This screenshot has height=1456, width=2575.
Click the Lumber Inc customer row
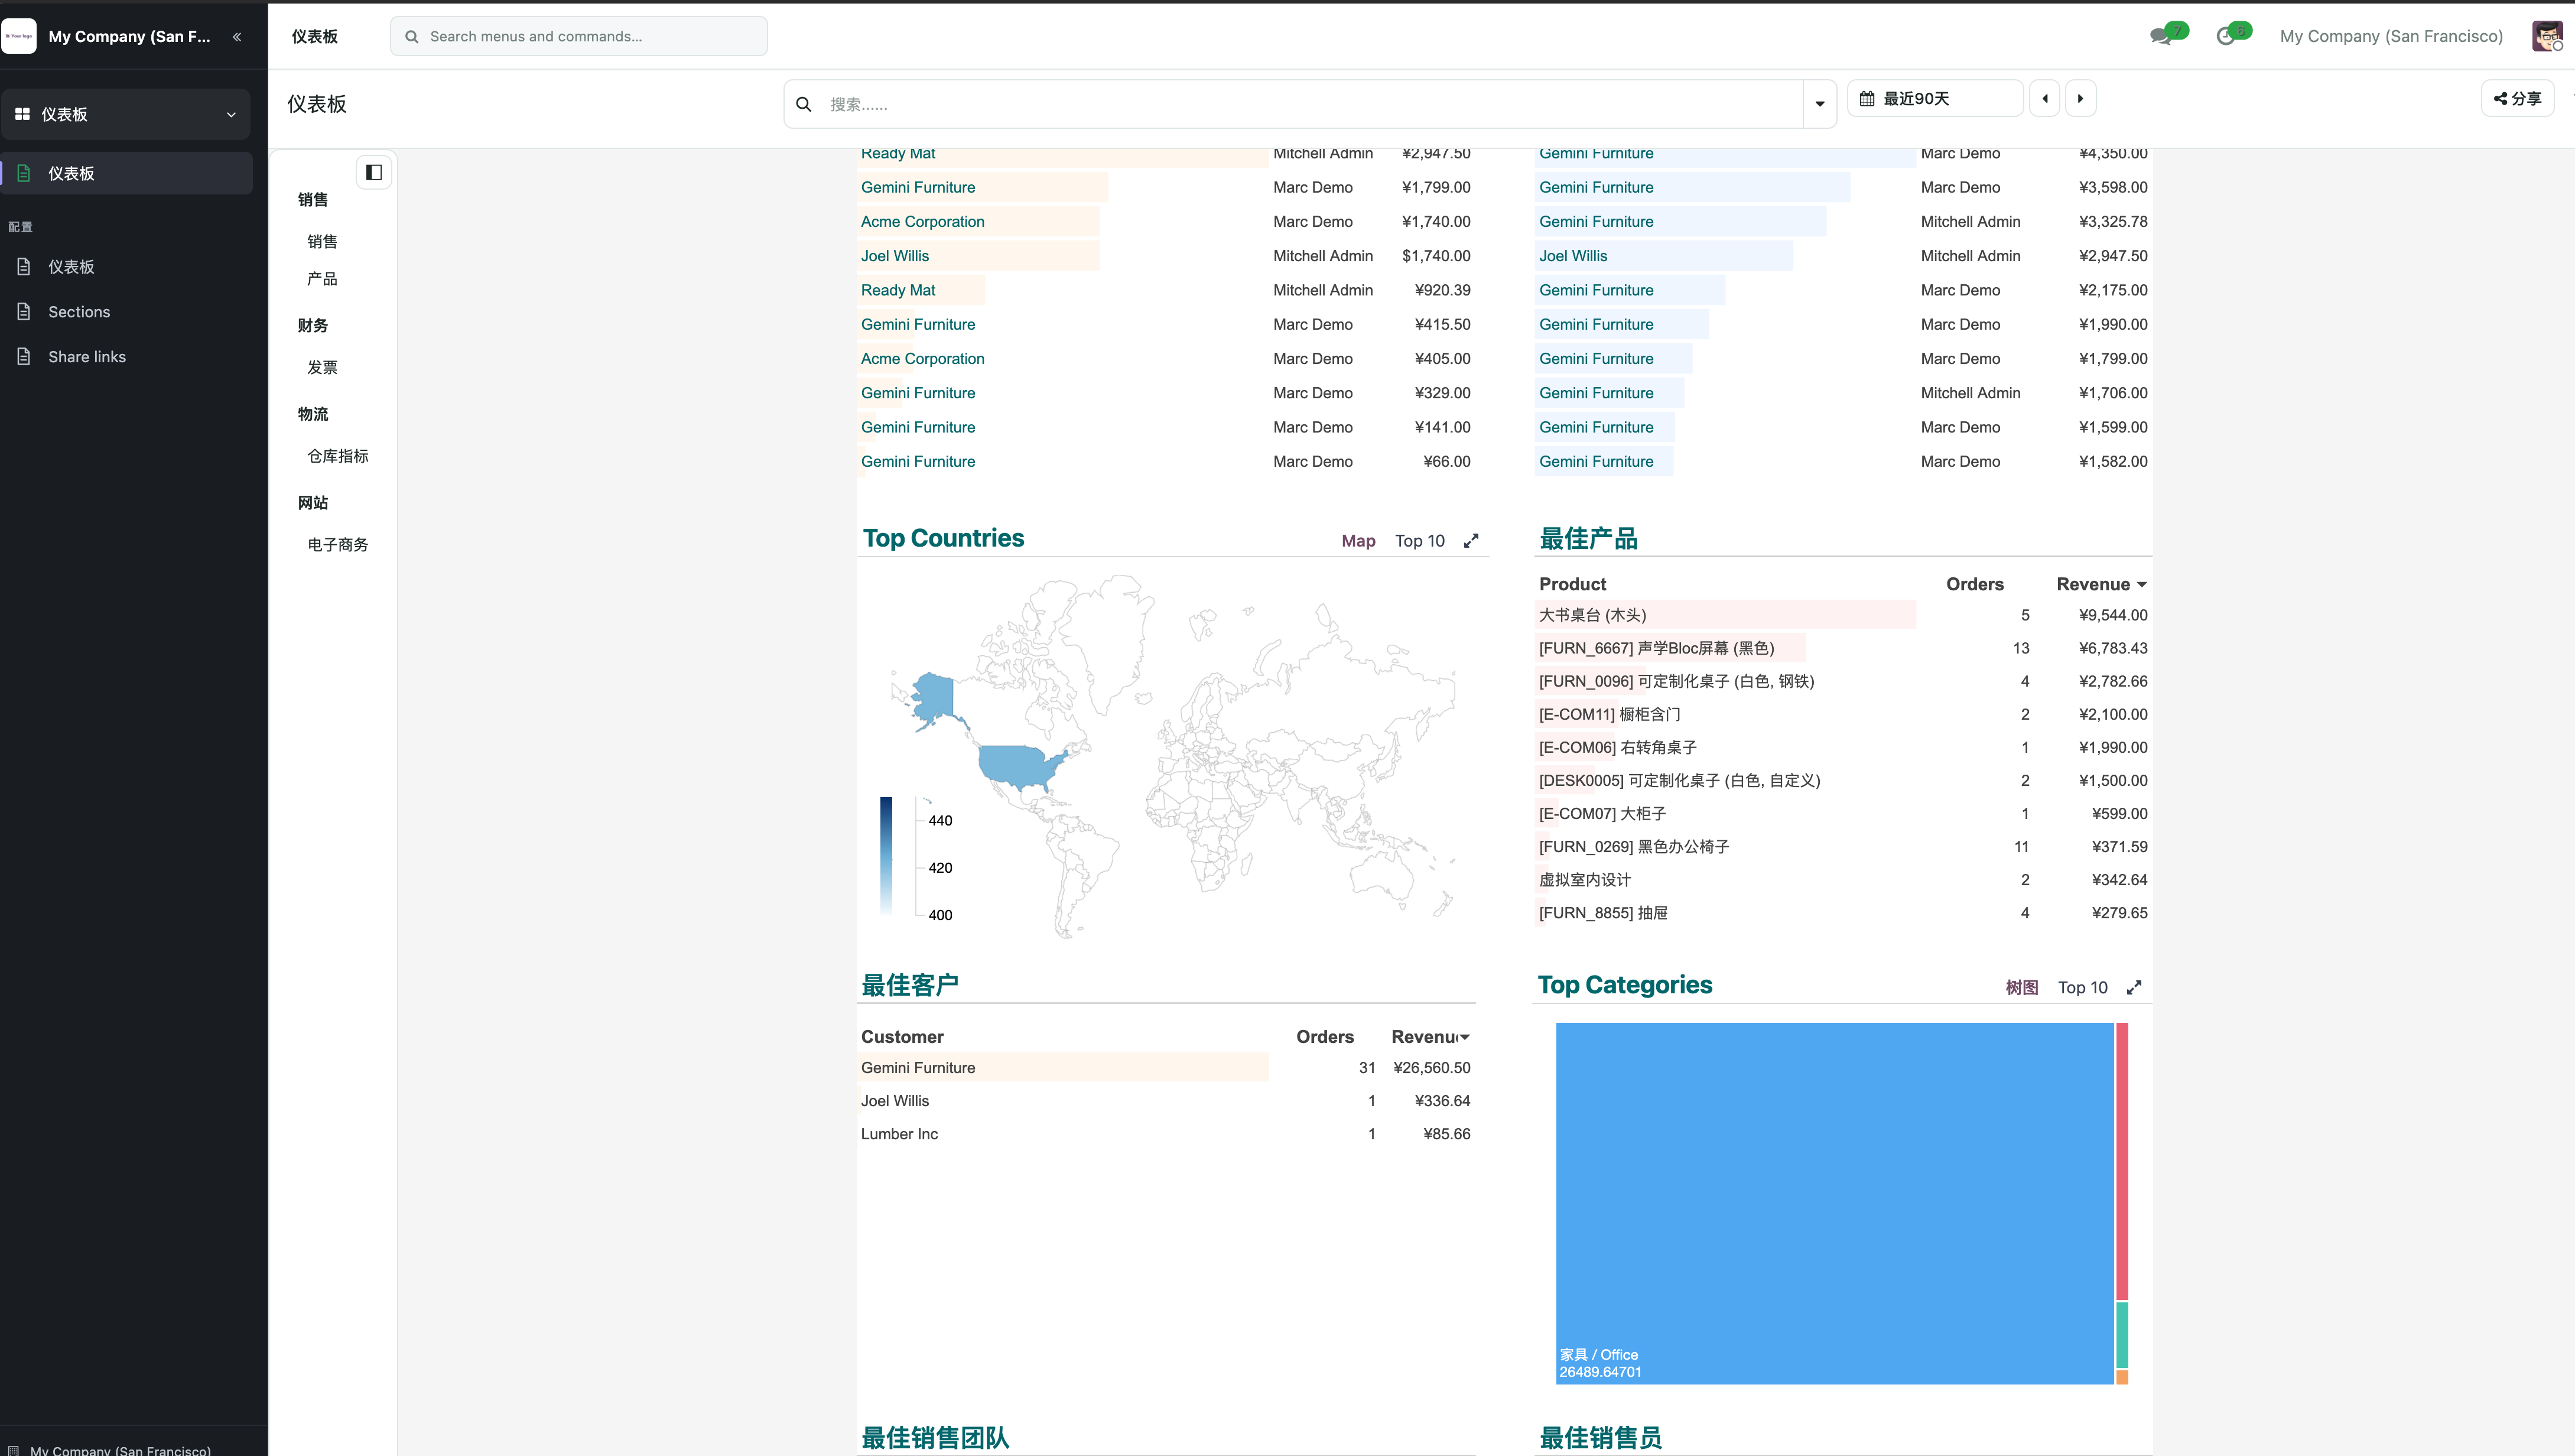tap(1165, 1134)
